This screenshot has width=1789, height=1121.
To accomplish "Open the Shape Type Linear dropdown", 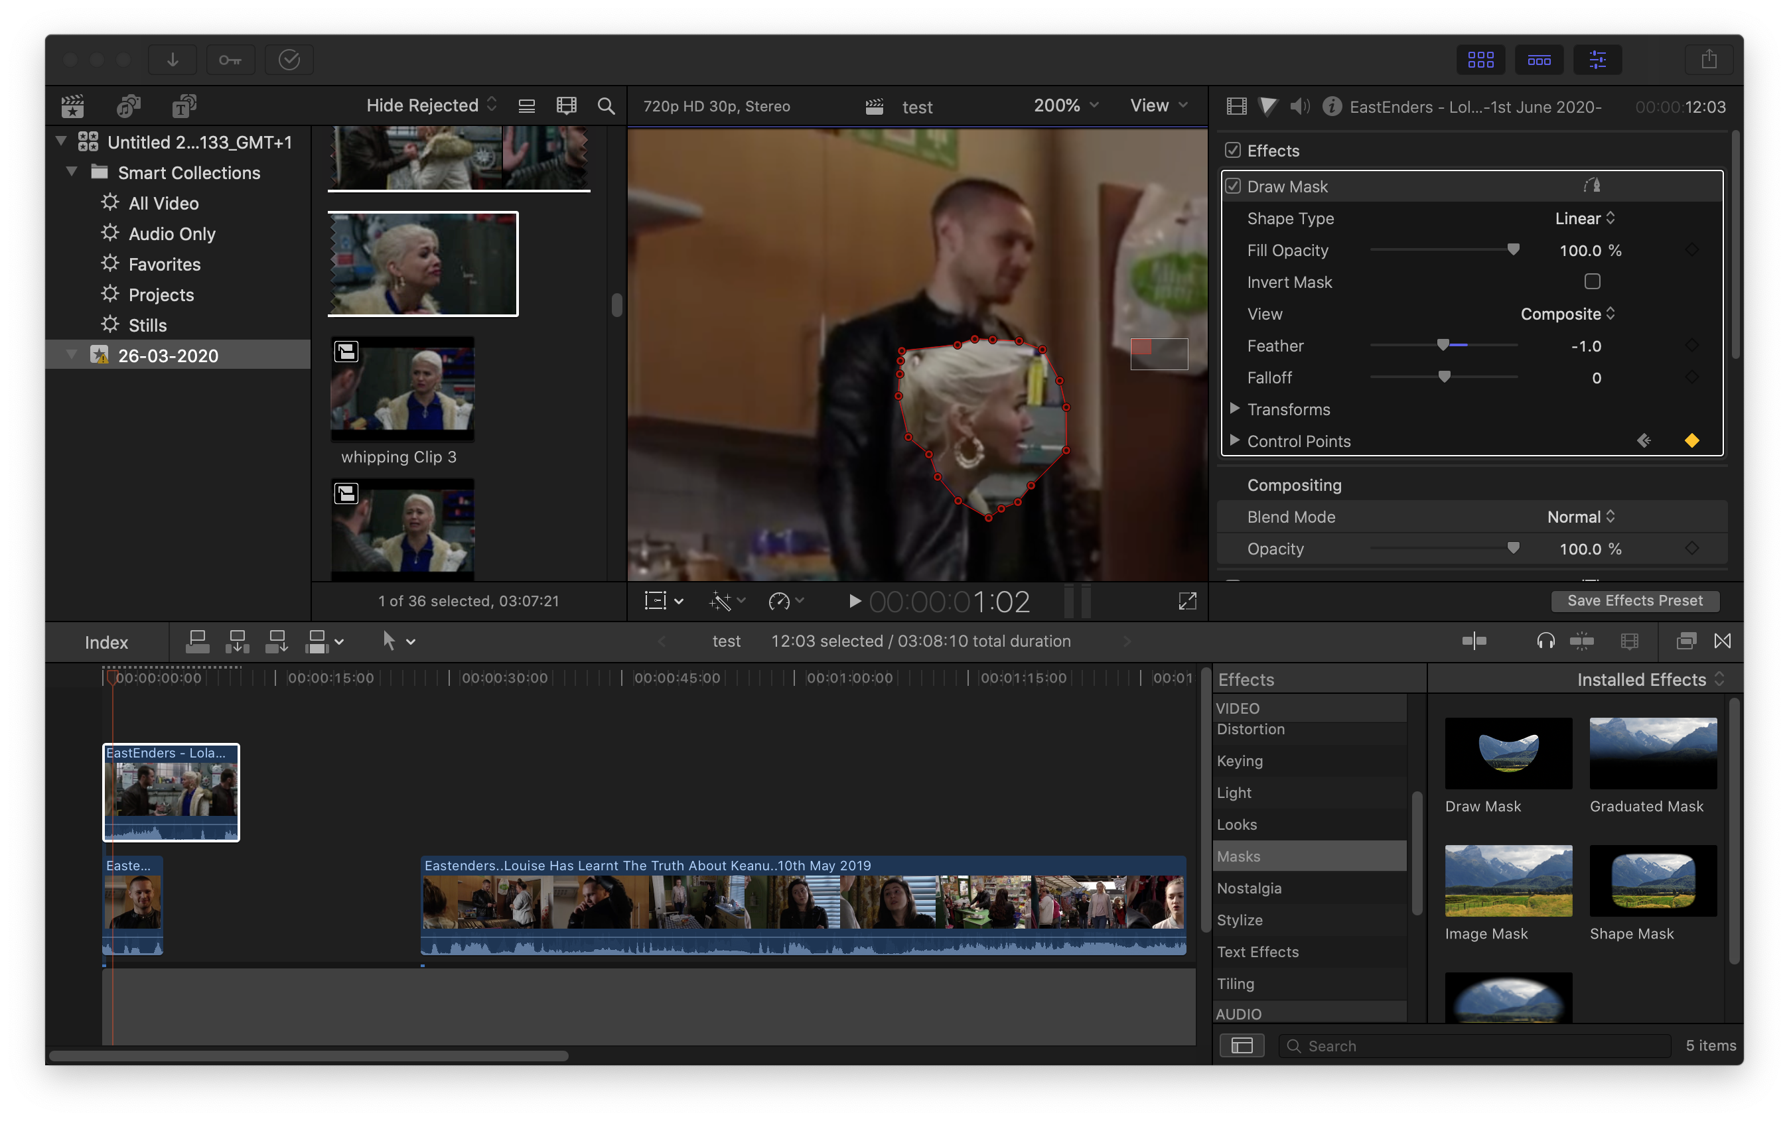I will pyautogui.click(x=1585, y=218).
